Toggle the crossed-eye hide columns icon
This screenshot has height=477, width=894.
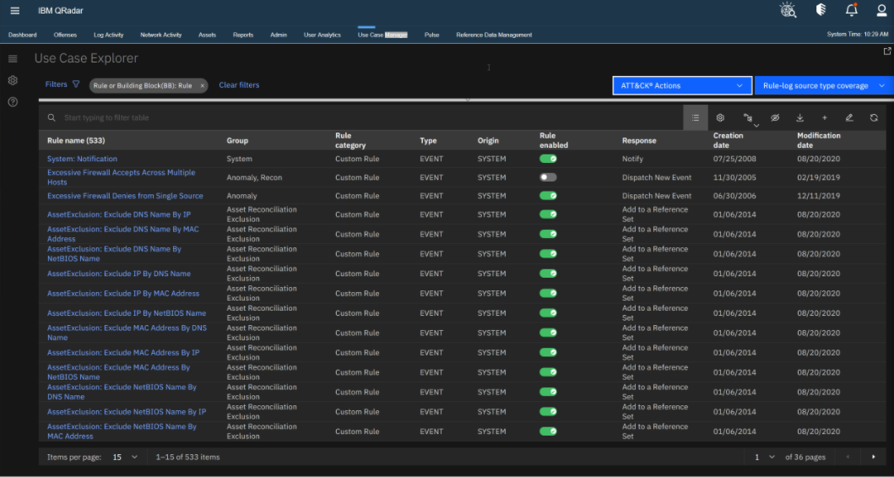click(x=775, y=118)
